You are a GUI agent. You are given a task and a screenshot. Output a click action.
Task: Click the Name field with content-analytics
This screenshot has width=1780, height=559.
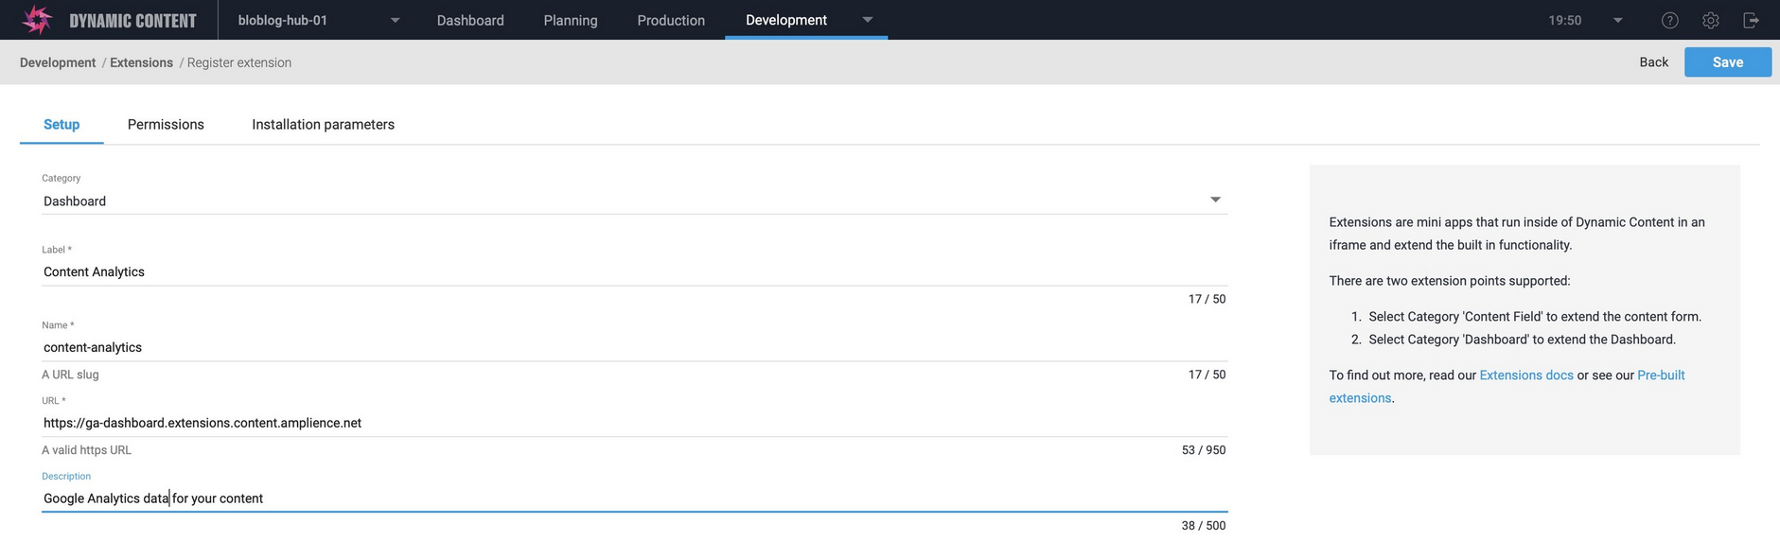point(634,347)
